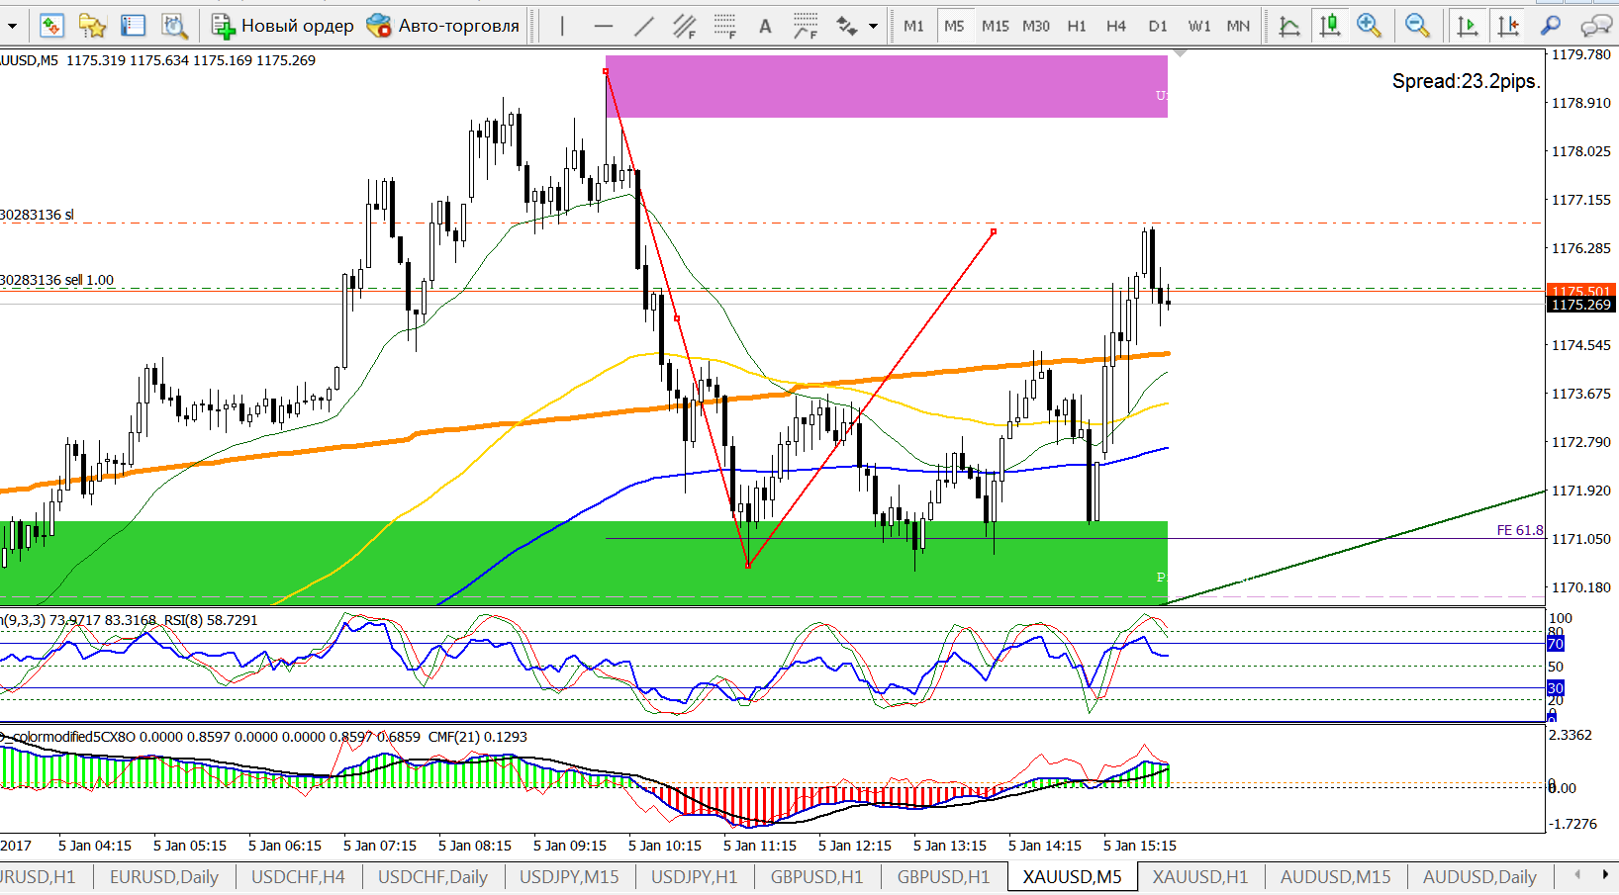Screen dimensions: 1619x895
Task: Toggle chart auto scroll
Action: point(1468,27)
